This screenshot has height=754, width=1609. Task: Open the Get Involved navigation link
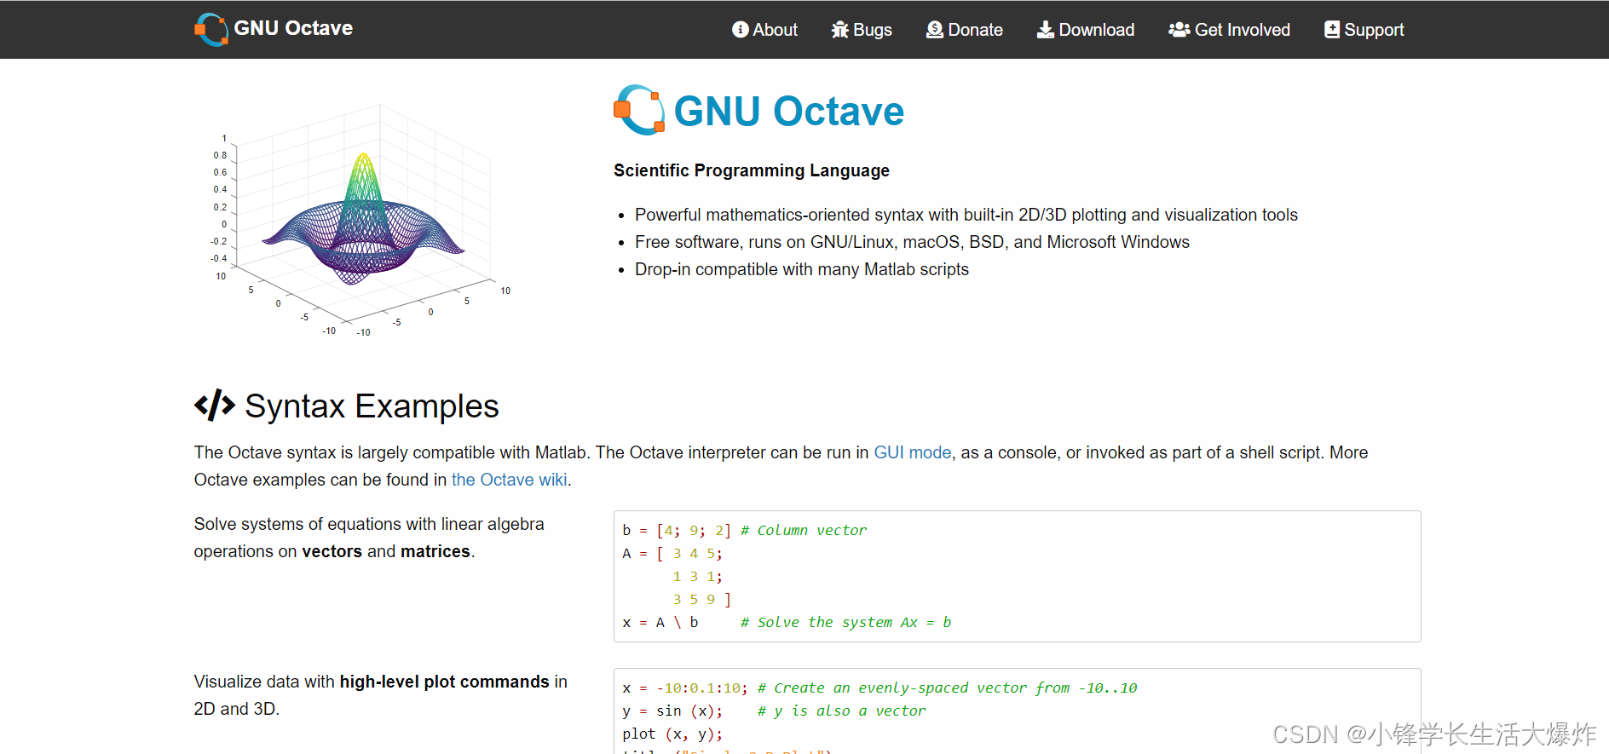click(x=1242, y=30)
